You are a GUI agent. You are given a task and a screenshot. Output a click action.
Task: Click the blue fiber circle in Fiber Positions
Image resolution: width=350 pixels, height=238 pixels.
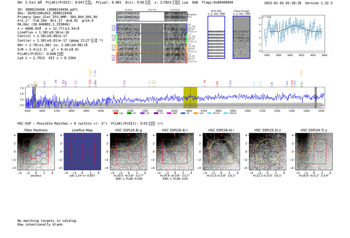point(38,152)
